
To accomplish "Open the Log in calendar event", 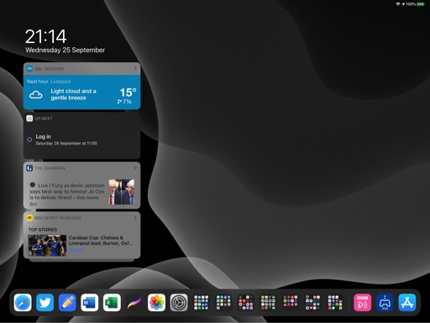I will pyautogui.click(x=81, y=140).
